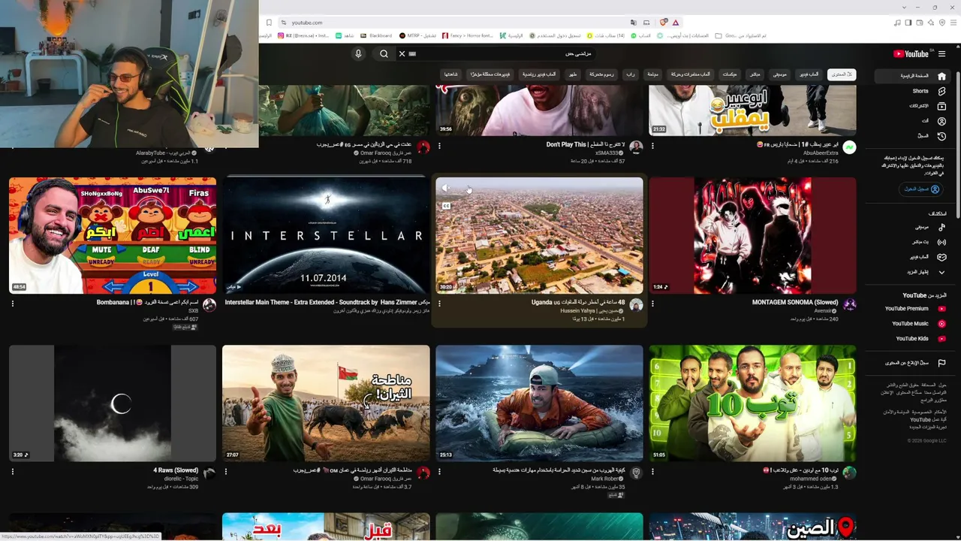961x541 pixels.
Task: Select the شاهدتها filter chip
Action: [x=450, y=74]
